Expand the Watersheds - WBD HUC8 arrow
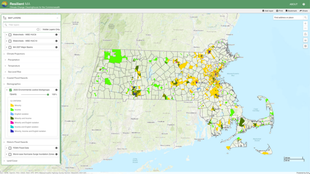Screen dimensions: 310x174 pos(6,35)
